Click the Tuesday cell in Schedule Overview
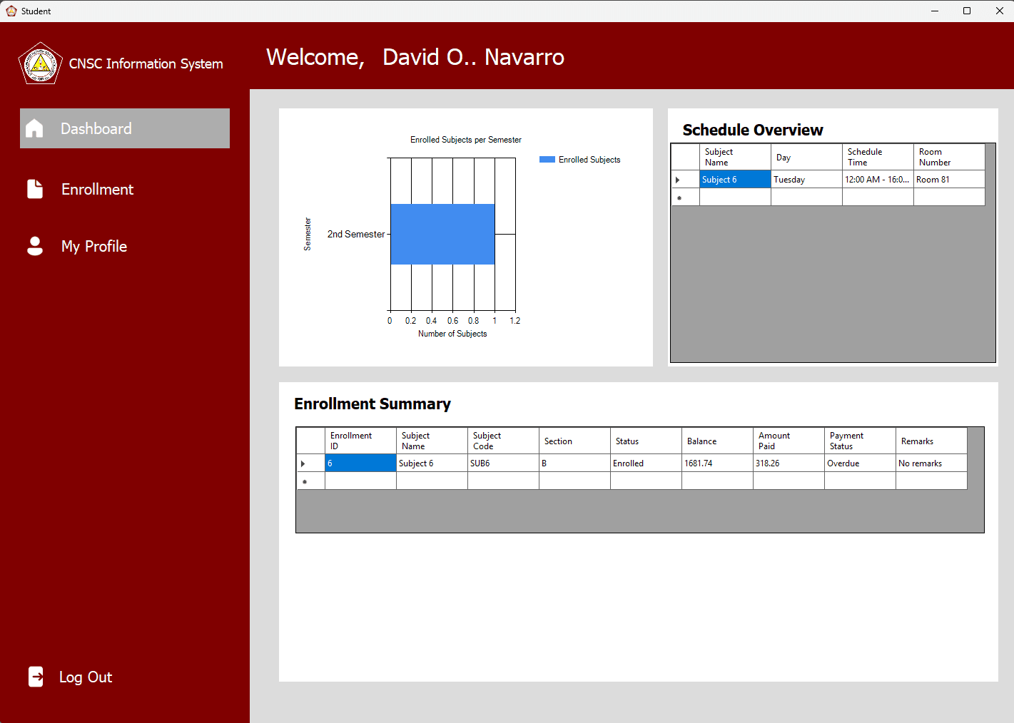This screenshot has width=1014, height=723. (x=805, y=179)
